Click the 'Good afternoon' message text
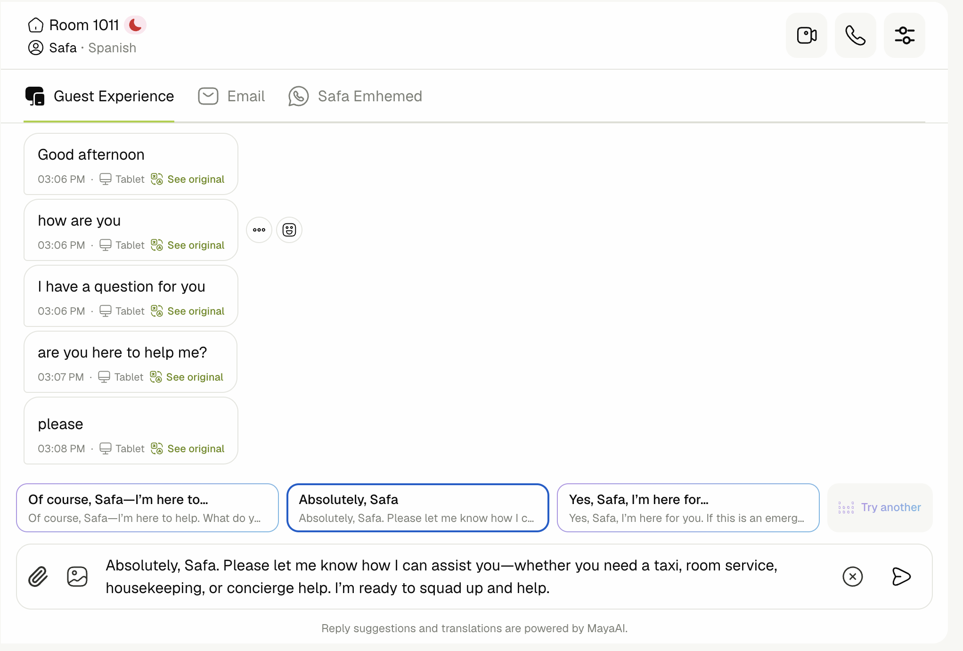The image size is (963, 651). coord(91,155)
